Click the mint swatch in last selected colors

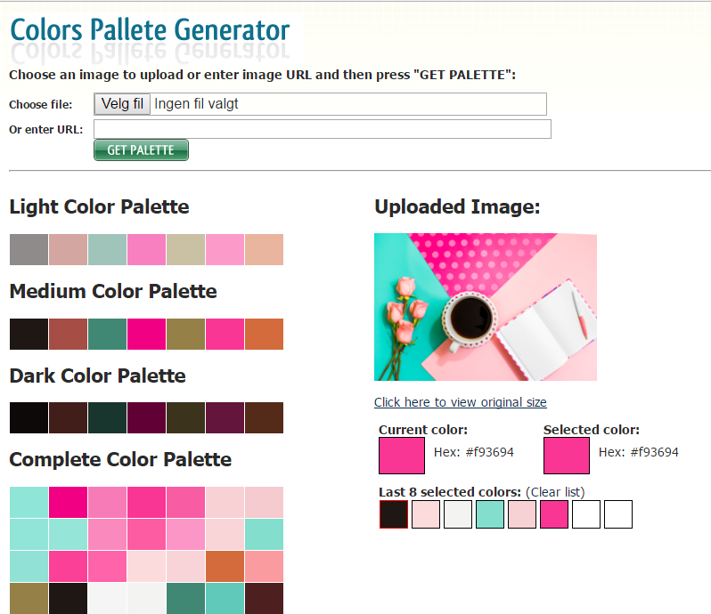(490, 514)
